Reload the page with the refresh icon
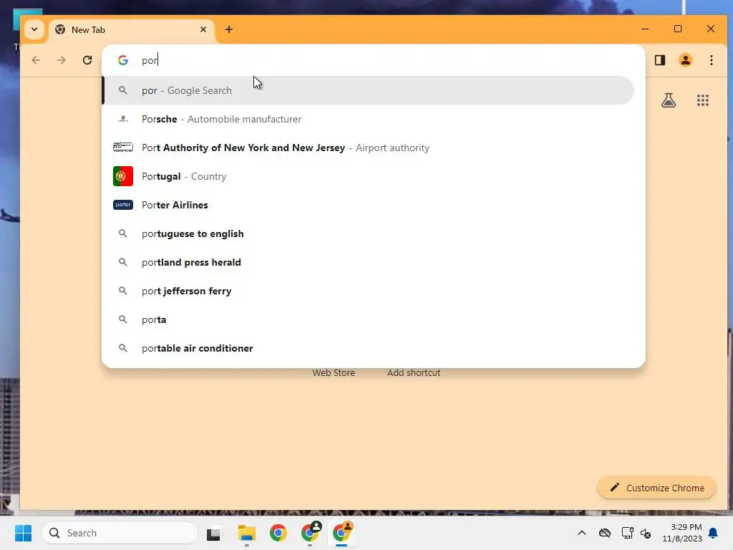This screenshot has width=733, height=550. pos(87,60)
